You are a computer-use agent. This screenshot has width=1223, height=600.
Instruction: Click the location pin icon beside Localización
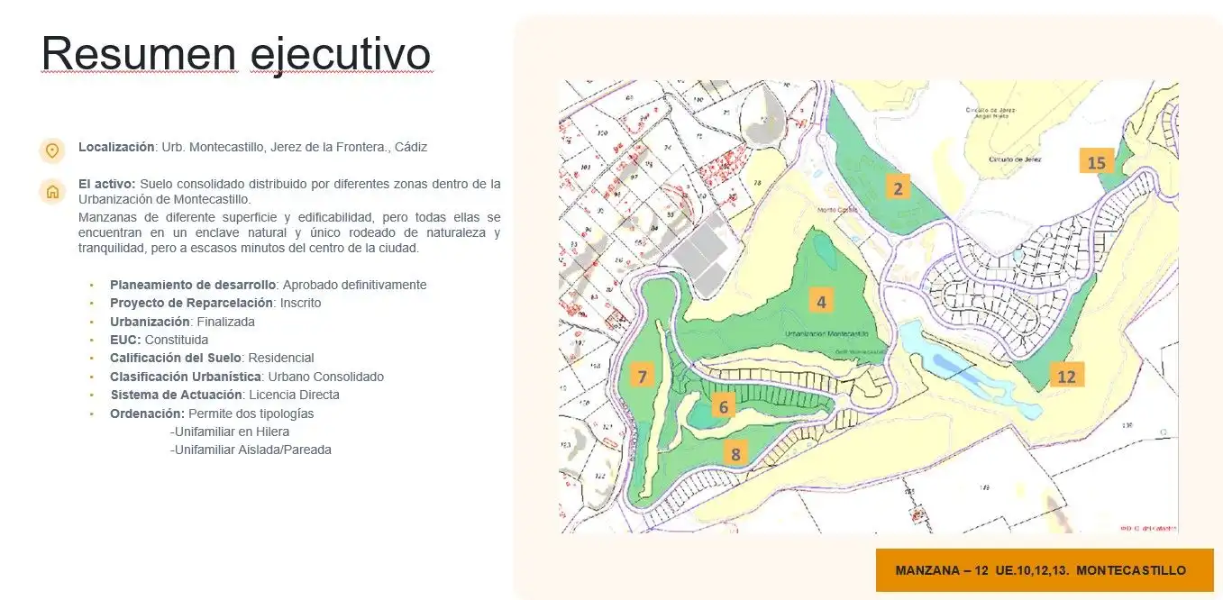[x=52, y=150]
